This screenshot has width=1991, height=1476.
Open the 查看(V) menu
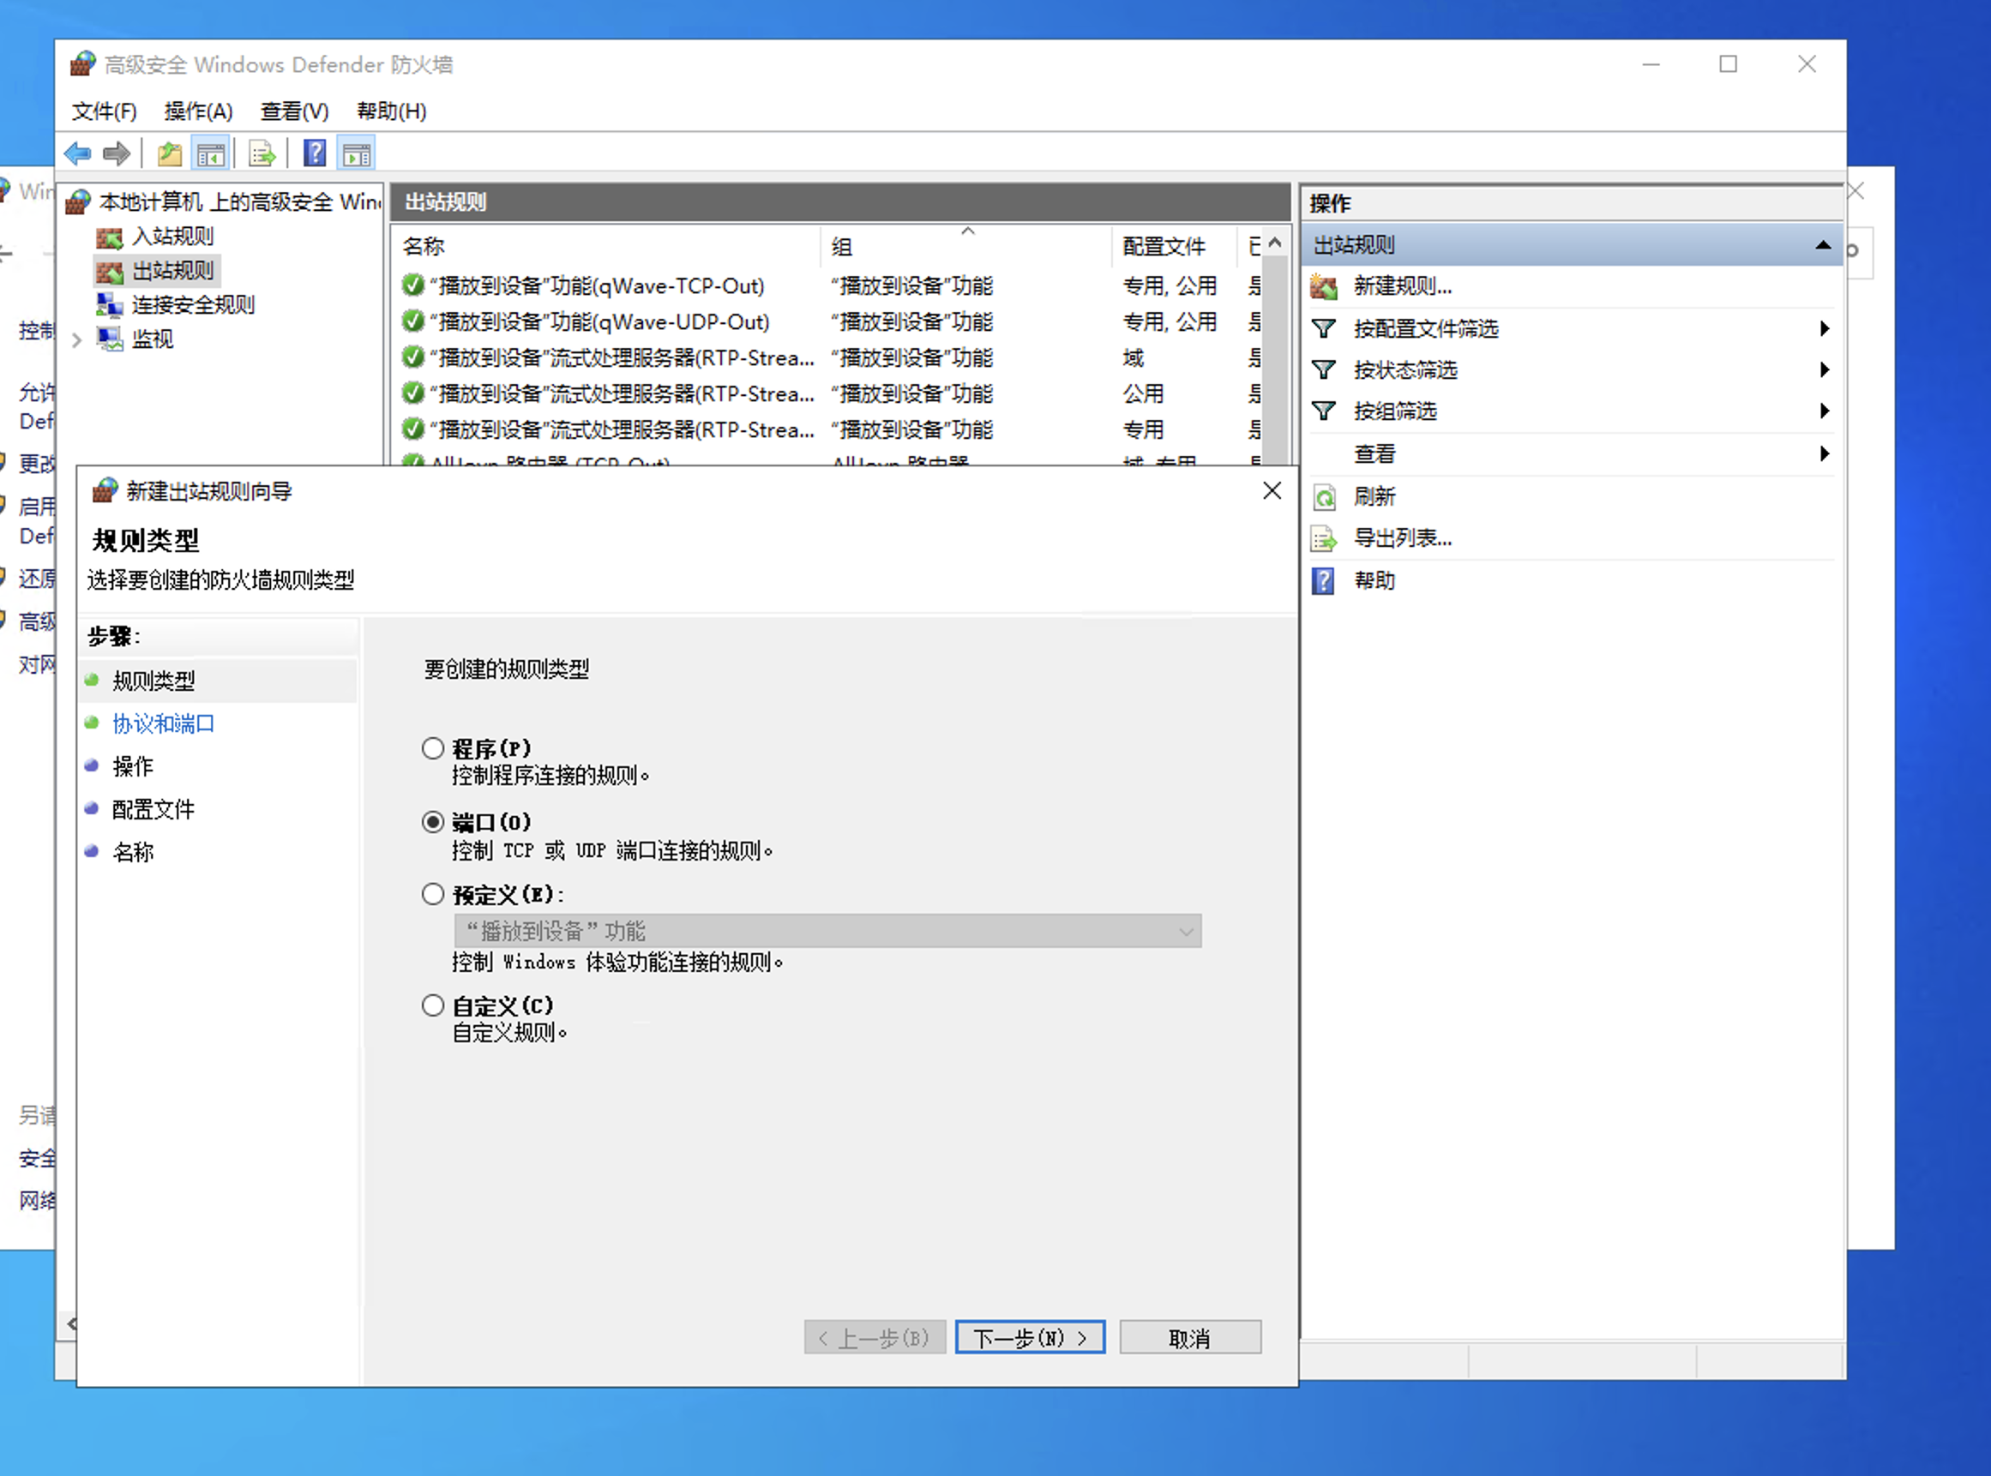[294, 111]
